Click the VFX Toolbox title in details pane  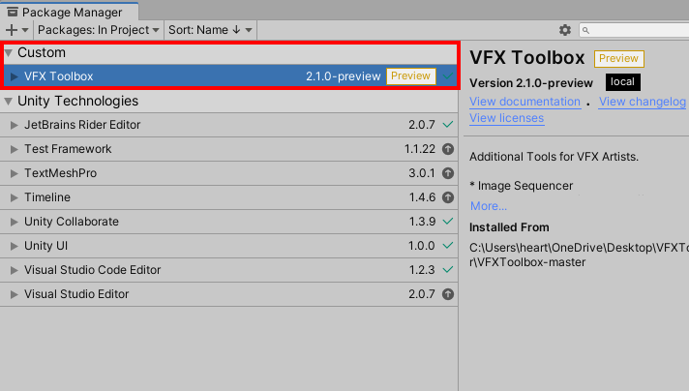526,58
